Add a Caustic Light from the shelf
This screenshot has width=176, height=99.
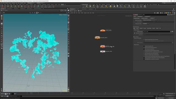point(121,6)
